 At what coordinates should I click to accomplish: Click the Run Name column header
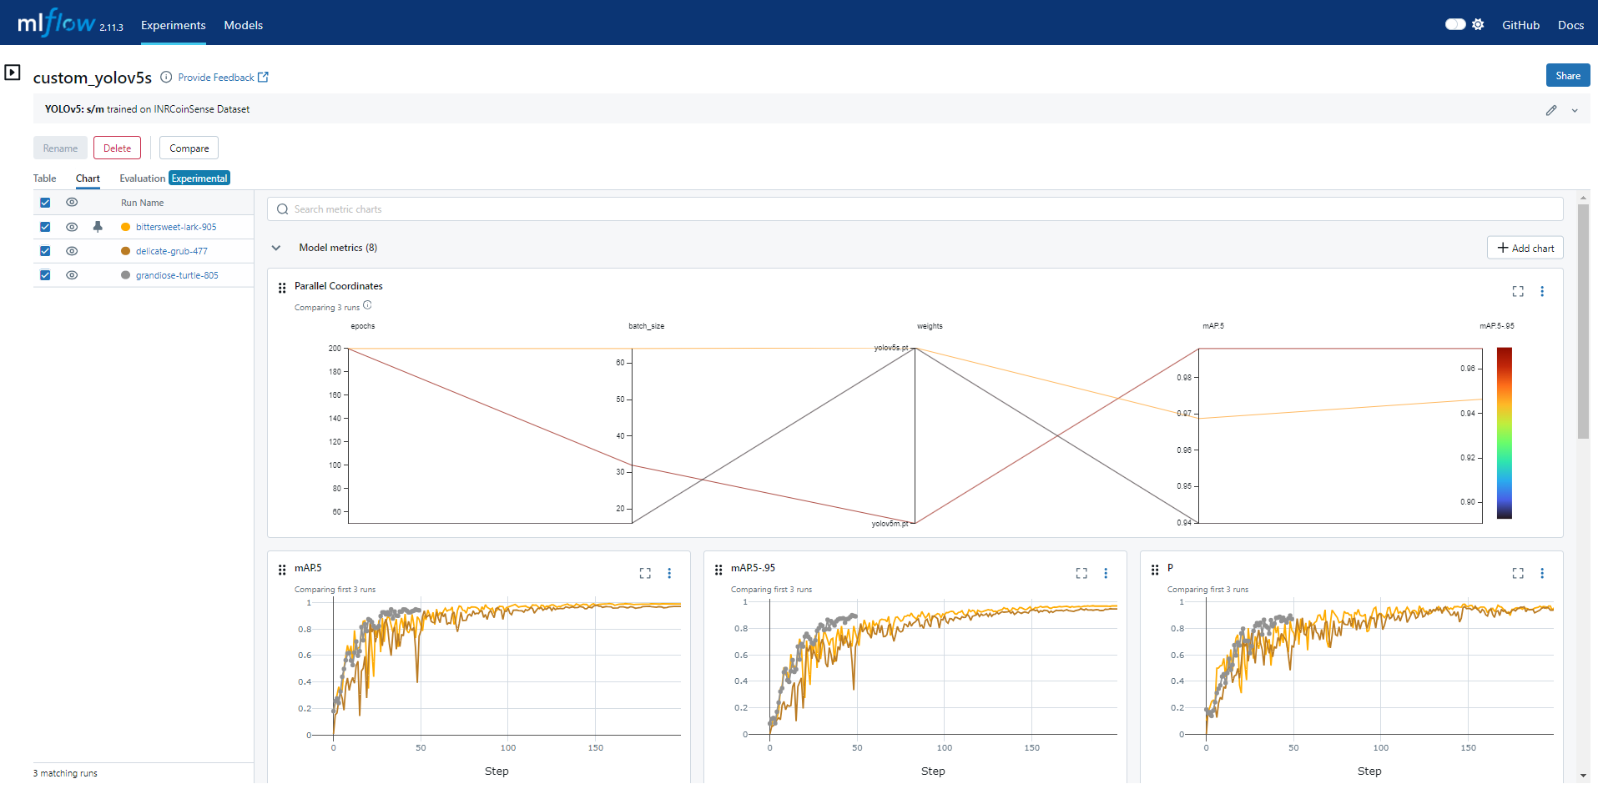click(x=142, y=203)
